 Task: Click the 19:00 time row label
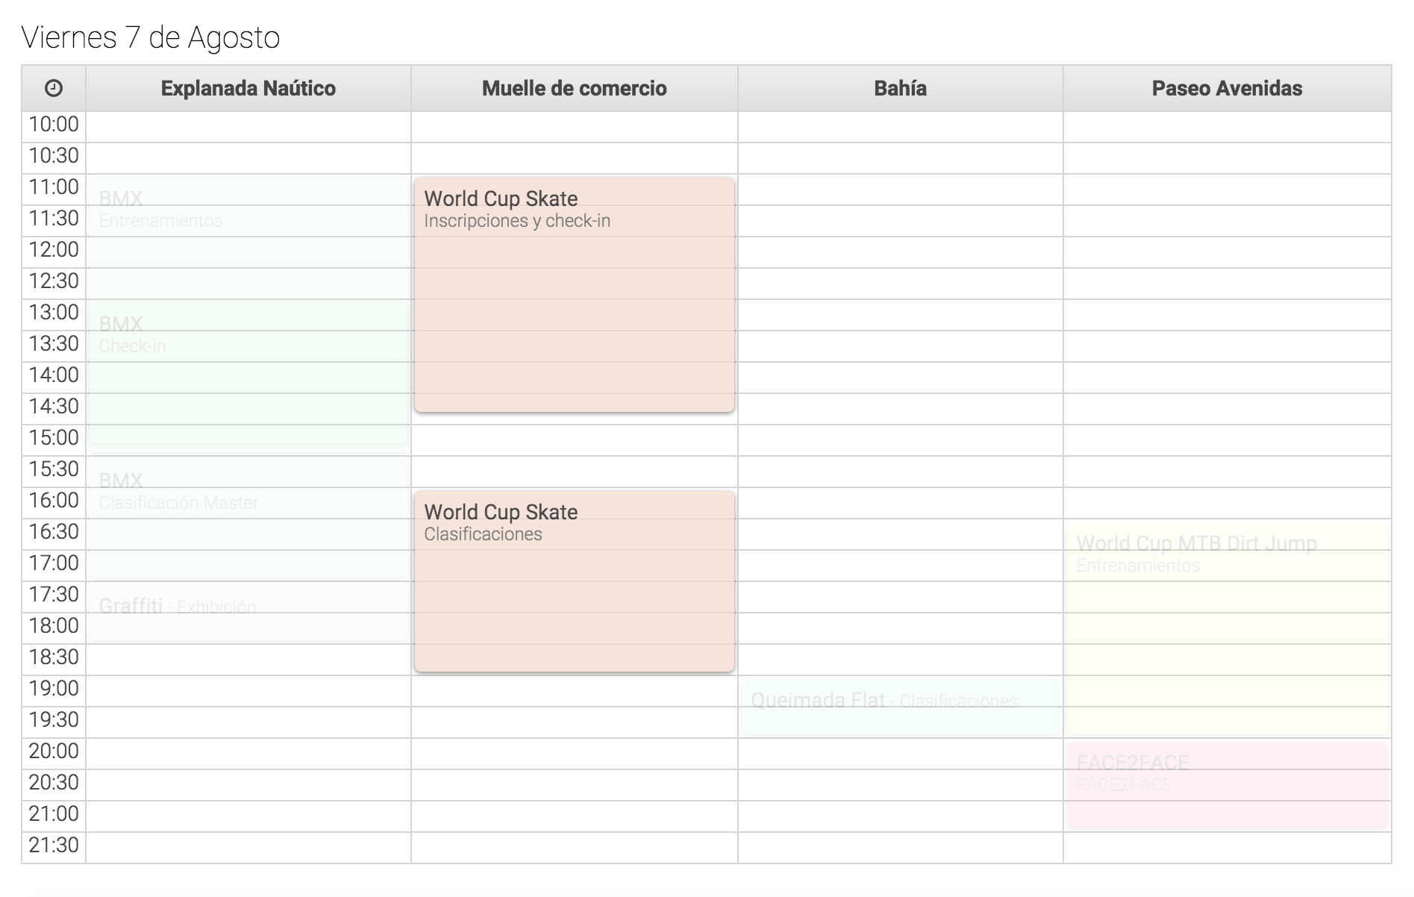coord(54,689)
